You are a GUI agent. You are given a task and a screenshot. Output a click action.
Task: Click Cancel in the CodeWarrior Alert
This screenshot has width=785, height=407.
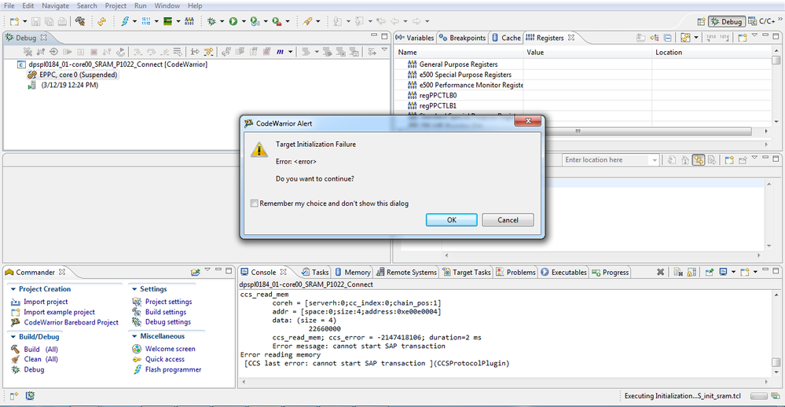(508, 220)
